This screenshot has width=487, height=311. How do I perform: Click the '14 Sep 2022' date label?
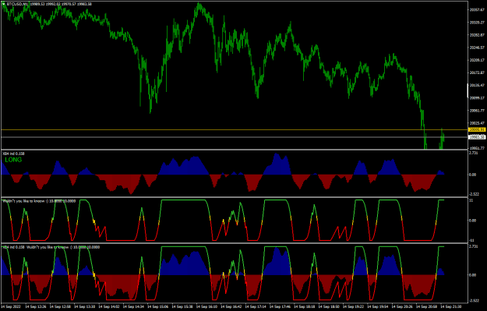pos(12,306)
